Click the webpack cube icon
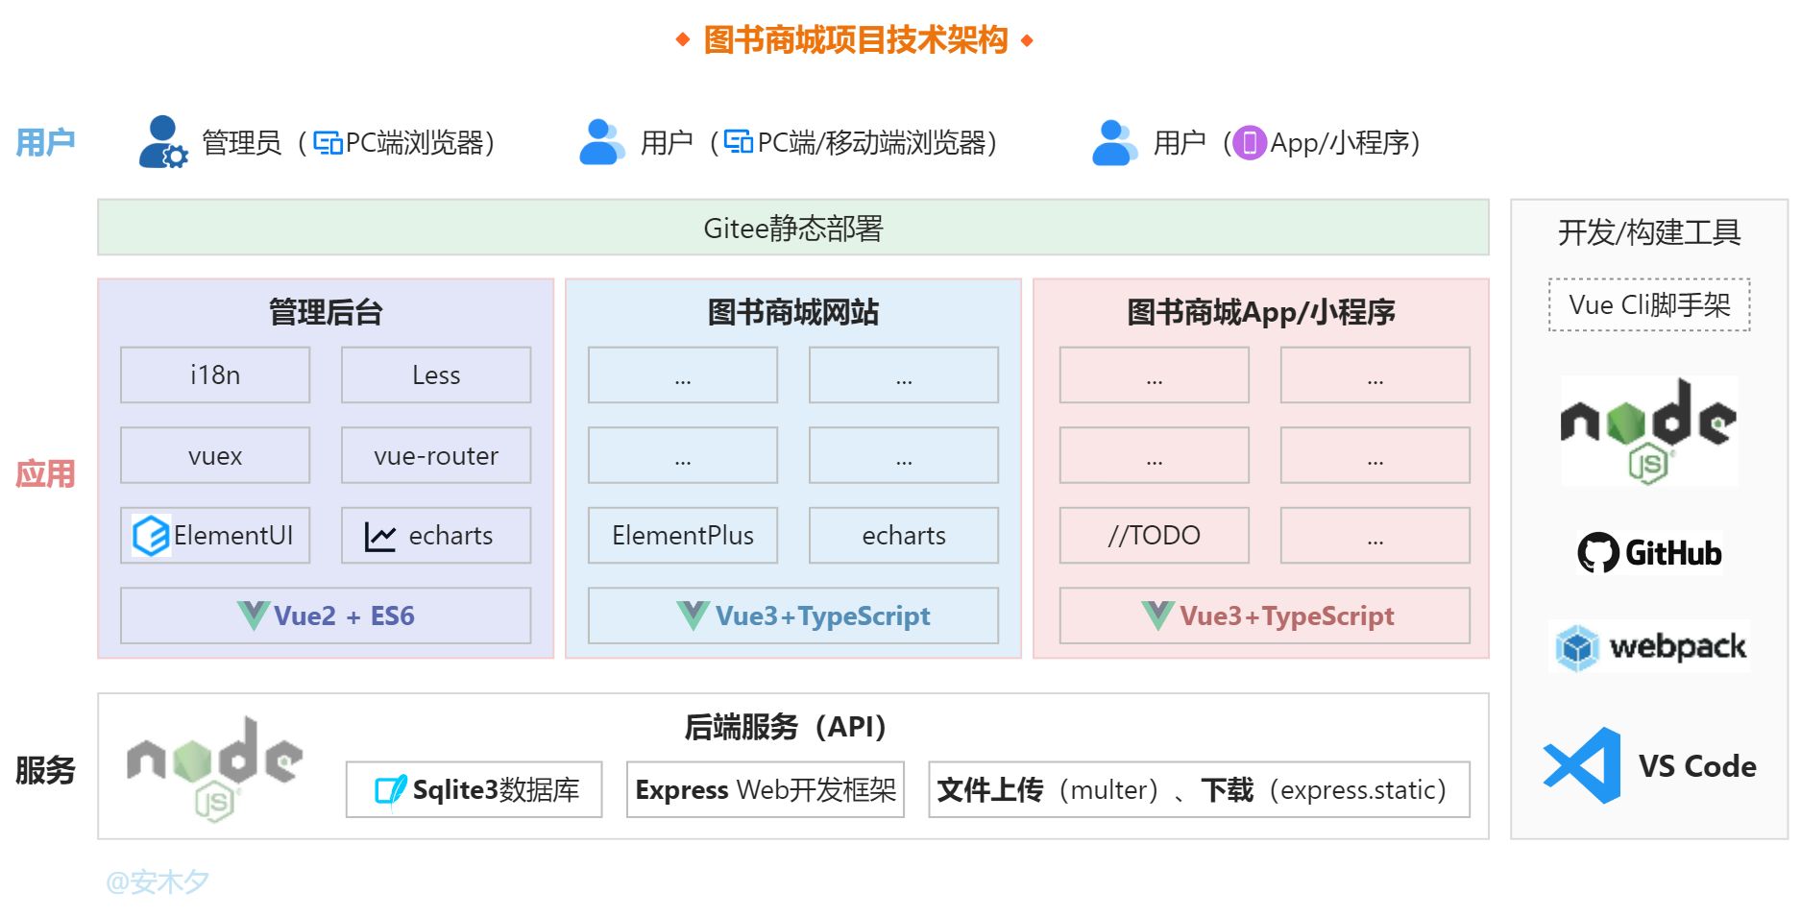The image size is (1801, 917). 1575,646
